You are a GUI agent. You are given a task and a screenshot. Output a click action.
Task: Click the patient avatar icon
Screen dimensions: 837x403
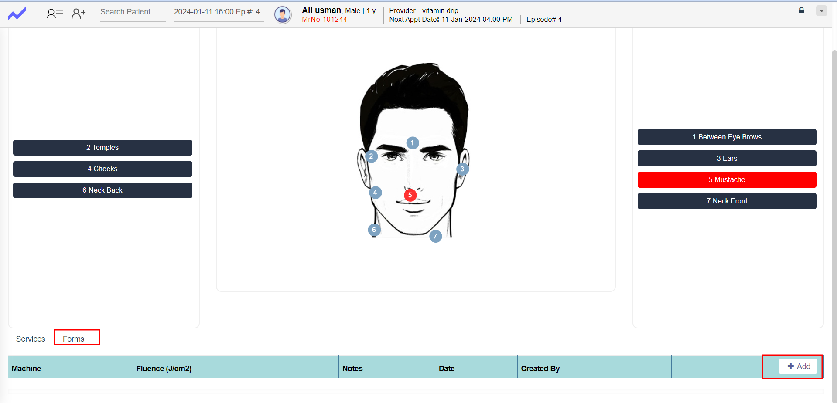[x=283, y=15]
